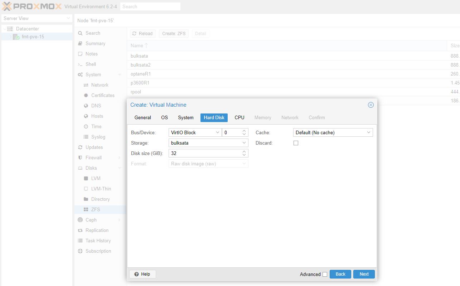460x286 pixels.
Task: Click the Reload button
Action: click(142, 34)
